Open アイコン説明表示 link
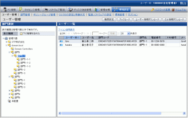This screenshot has height=118, width=188. tap(66, 30)
